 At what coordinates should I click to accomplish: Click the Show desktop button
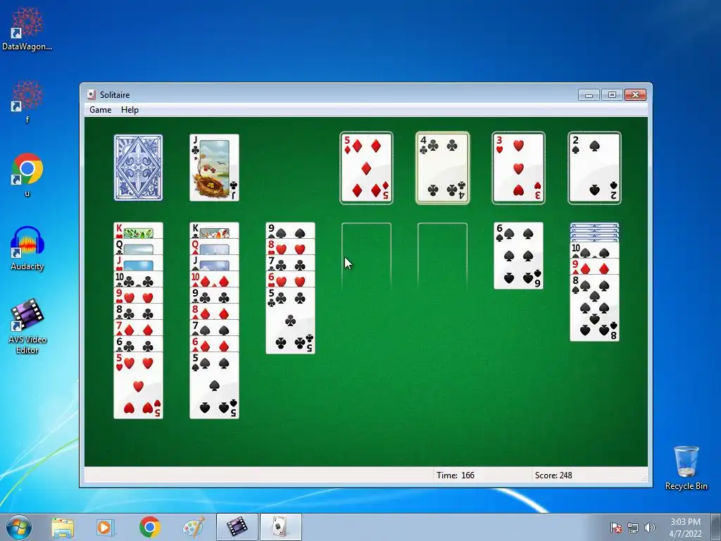pos(716,527)
